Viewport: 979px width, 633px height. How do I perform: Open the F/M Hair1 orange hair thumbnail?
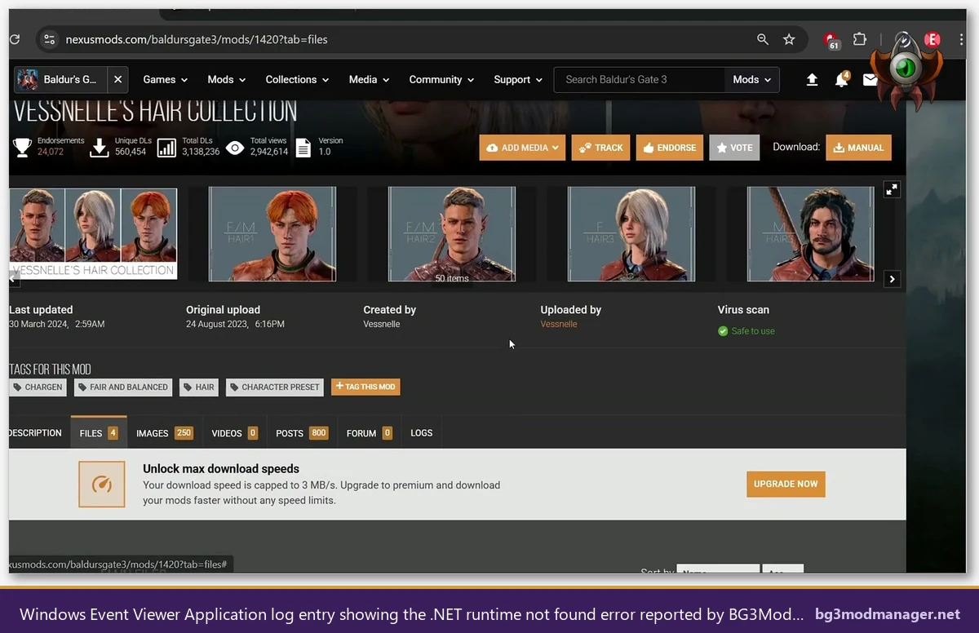point(272,234)
